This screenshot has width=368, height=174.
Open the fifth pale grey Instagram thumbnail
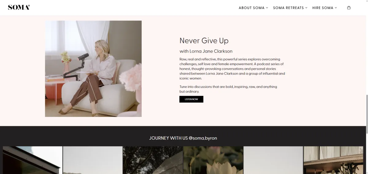tap(273, 160)
